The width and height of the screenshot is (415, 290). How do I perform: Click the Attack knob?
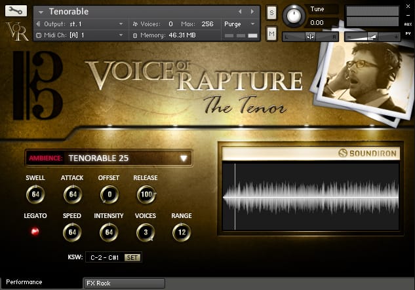point(72,194)
